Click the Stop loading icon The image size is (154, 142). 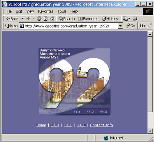coord(39,19)
